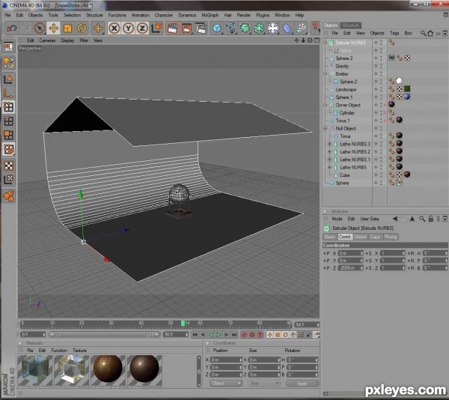
Task: Open the MoGraph menu
Action: (210, 15)
